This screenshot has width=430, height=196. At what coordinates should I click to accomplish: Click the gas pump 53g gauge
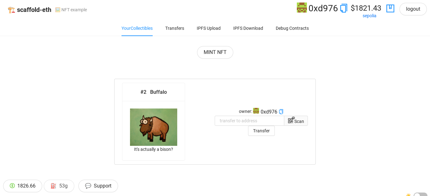tap(59, 186)
